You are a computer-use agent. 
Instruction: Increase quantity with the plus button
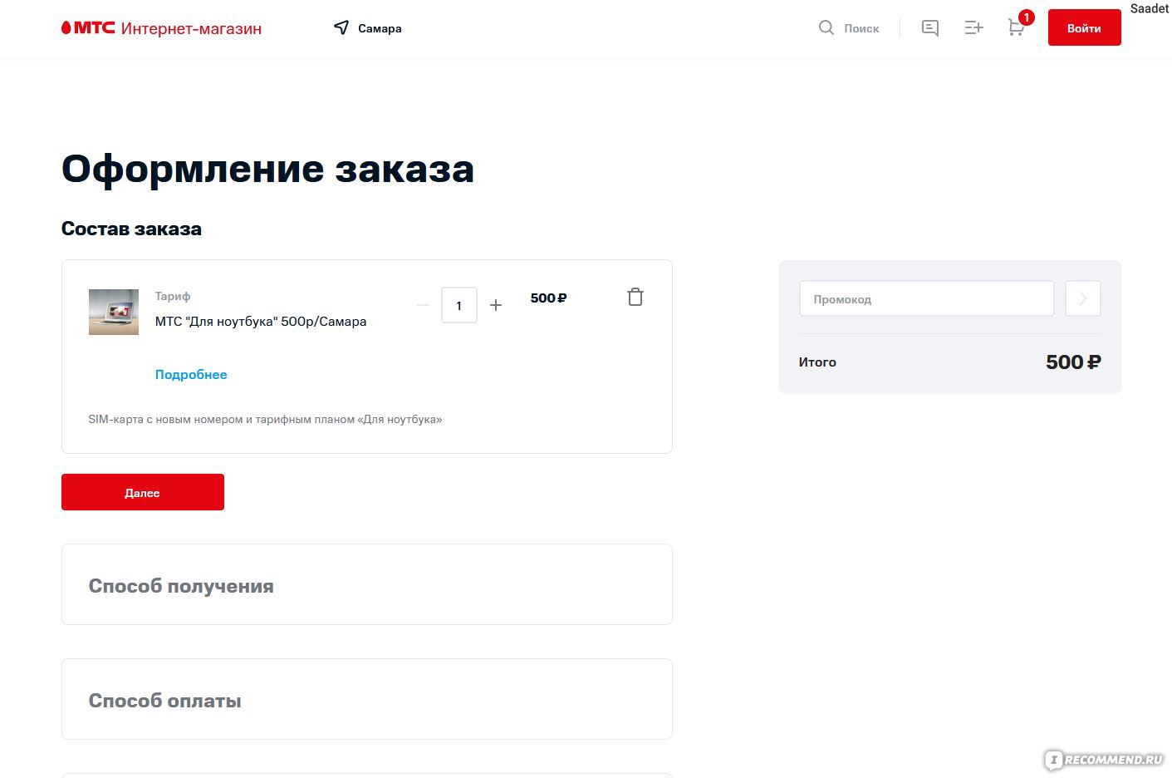[x=496, y=305]
